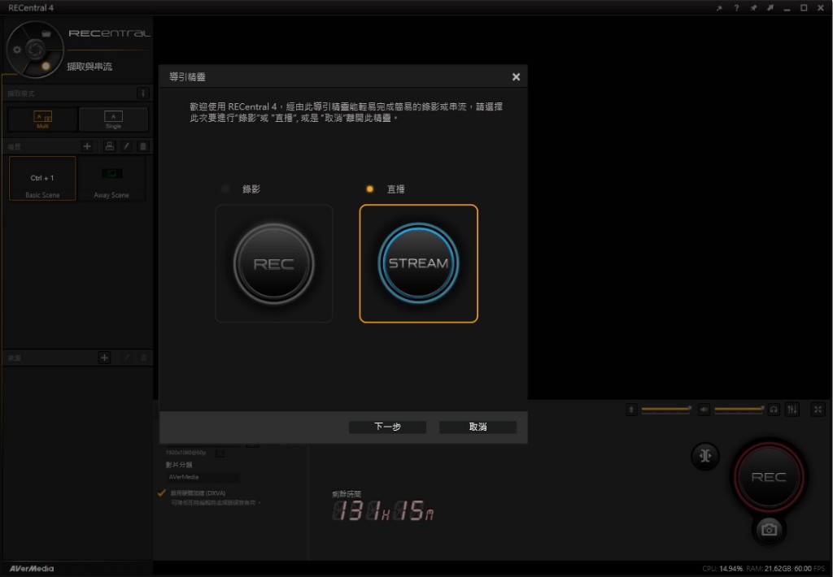The width and height of the screenshot is (833, 577).
Task: Maximize the RECentral 4 window
Action: pos(804,8)
